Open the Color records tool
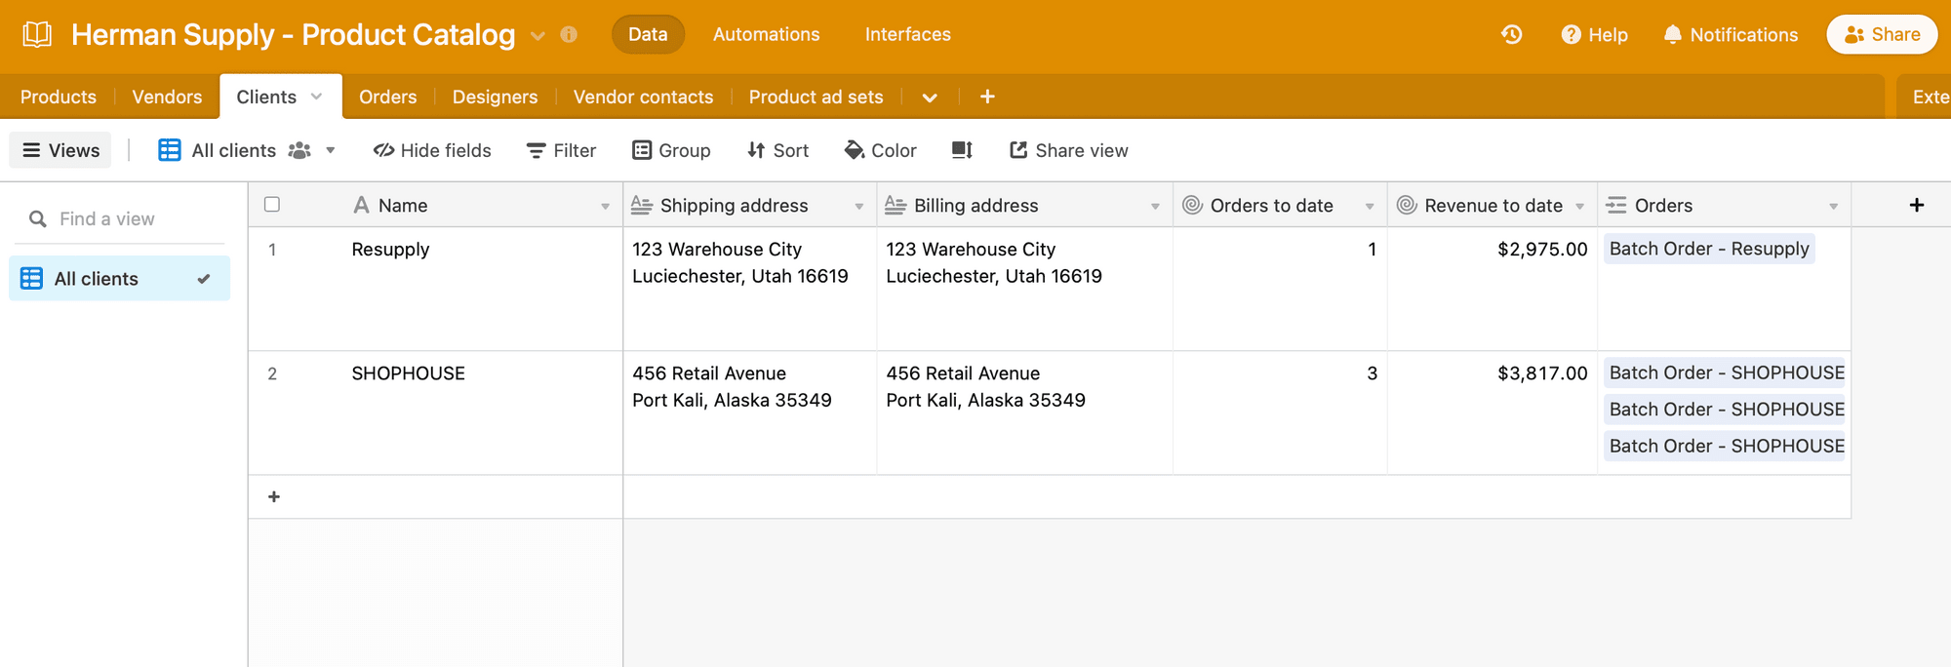Viewport: 1951px width, 667px height. coord(880,150)
